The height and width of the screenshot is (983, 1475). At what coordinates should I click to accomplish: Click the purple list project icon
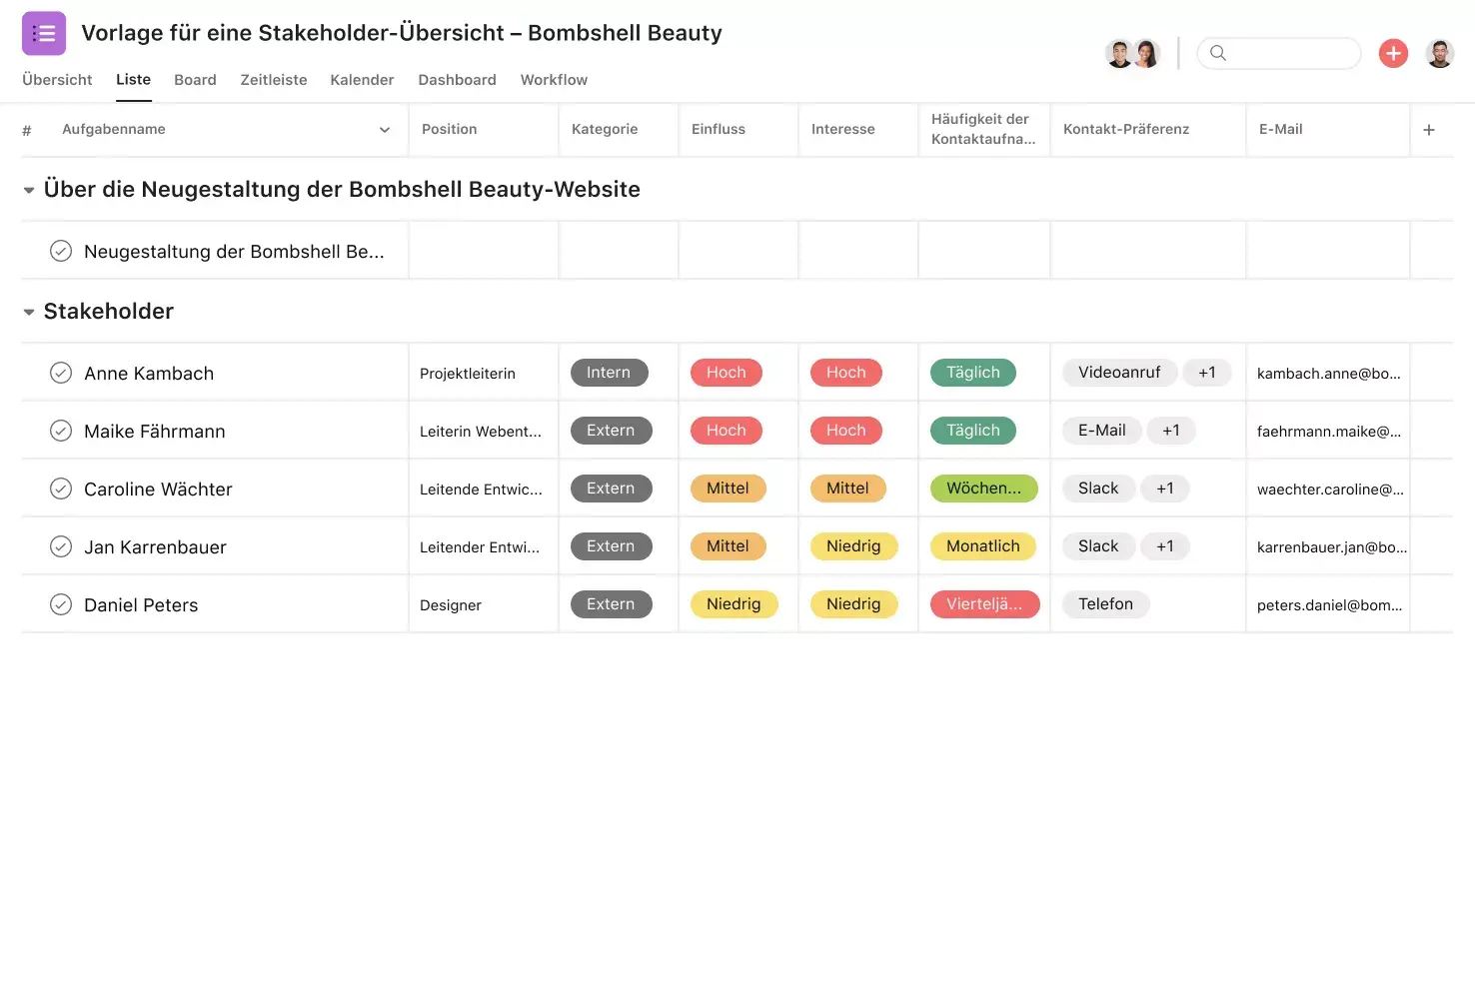click(44, 33)
